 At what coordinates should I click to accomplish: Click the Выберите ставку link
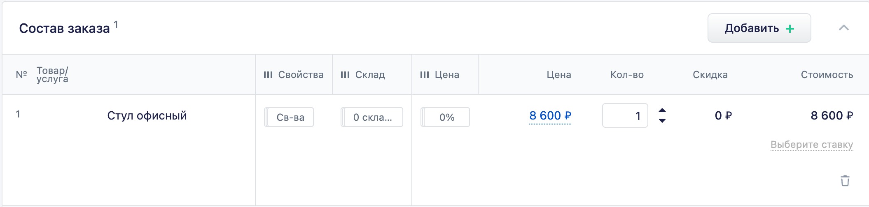click(812, 145)
